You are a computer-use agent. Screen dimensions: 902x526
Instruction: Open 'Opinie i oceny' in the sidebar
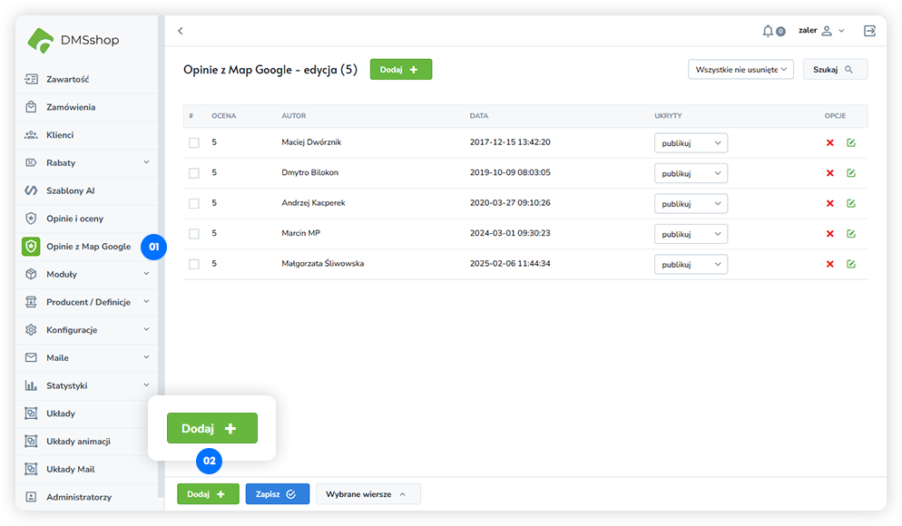coord(75,219)
